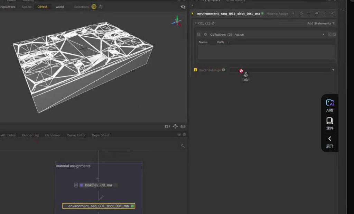Switch to the Render Log tab
This screenshot has width=354, height=214.
pos(30,135)
